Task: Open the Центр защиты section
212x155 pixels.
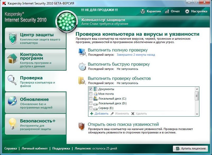Action: click(x=36, y=38)
